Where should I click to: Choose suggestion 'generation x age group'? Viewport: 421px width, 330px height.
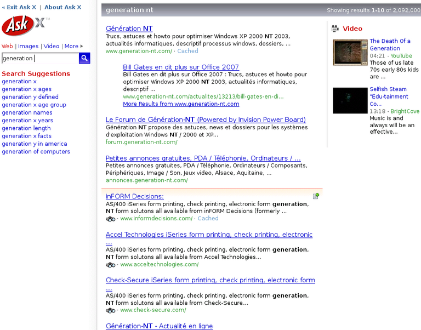[x=34, y=105]
